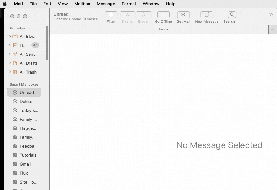The image size is (277, 190).
Task: Select the Family... smart mailbox
Action: (24, 137)
